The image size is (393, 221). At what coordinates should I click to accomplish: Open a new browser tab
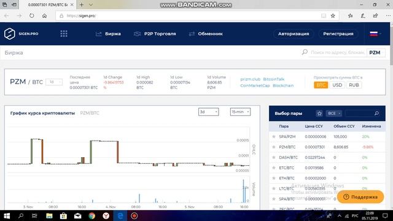point(82,5)
